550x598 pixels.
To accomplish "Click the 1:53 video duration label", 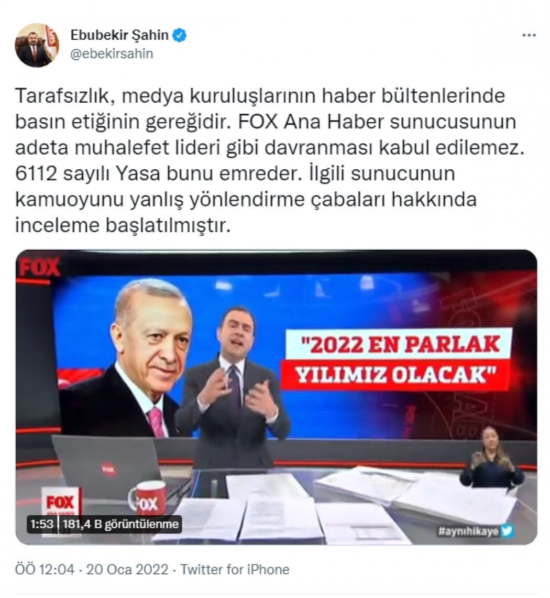I will tap(41, 524).
